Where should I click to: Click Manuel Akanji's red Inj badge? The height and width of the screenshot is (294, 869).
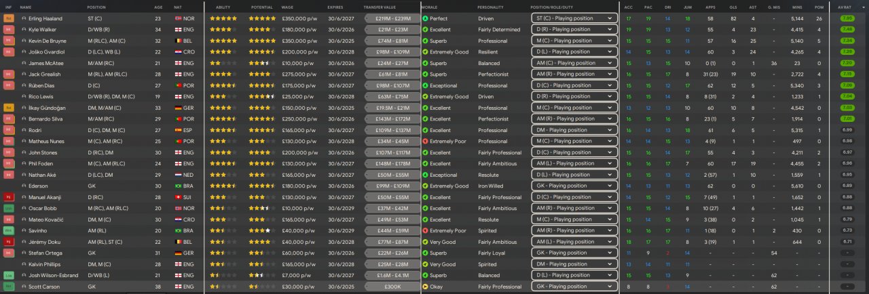9,197
